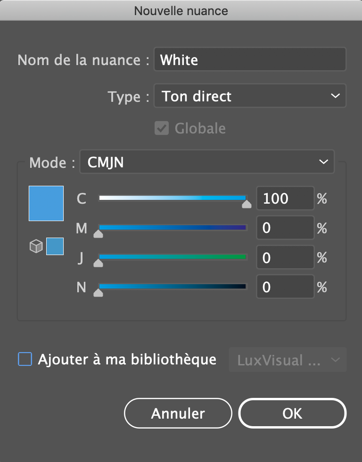Viewport: 362px width, 462px height.
Task: Click the Nouvelle nuance title bar
Action: point(181,10)
